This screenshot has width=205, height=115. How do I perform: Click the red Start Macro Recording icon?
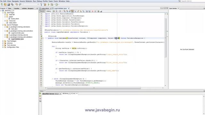(x=93, y=11)
